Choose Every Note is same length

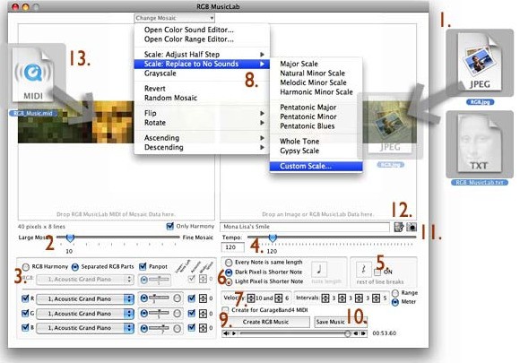229,263
